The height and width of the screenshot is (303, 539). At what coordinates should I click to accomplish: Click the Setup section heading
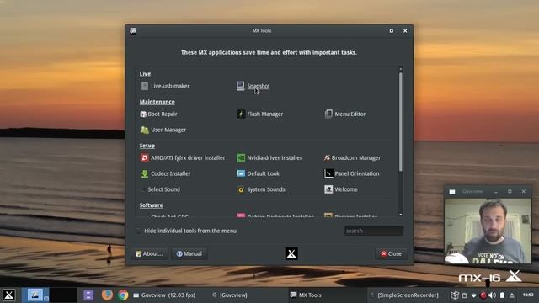[147, 146]
